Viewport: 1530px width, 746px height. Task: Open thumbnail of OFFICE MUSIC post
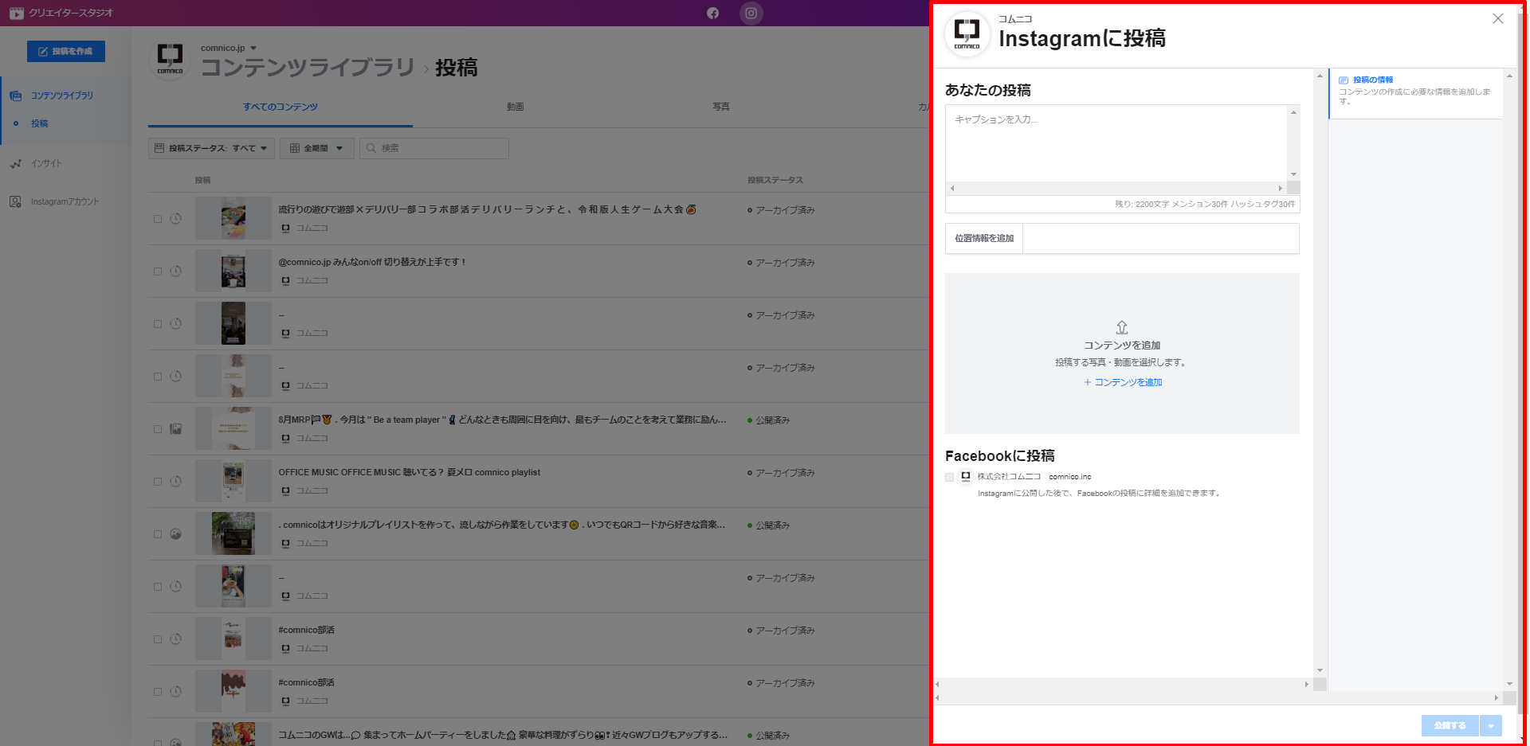point(233,481)
